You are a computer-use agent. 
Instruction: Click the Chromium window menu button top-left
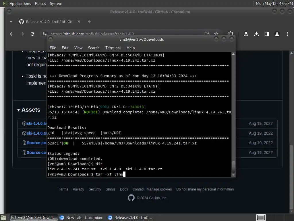click(9, 11)
